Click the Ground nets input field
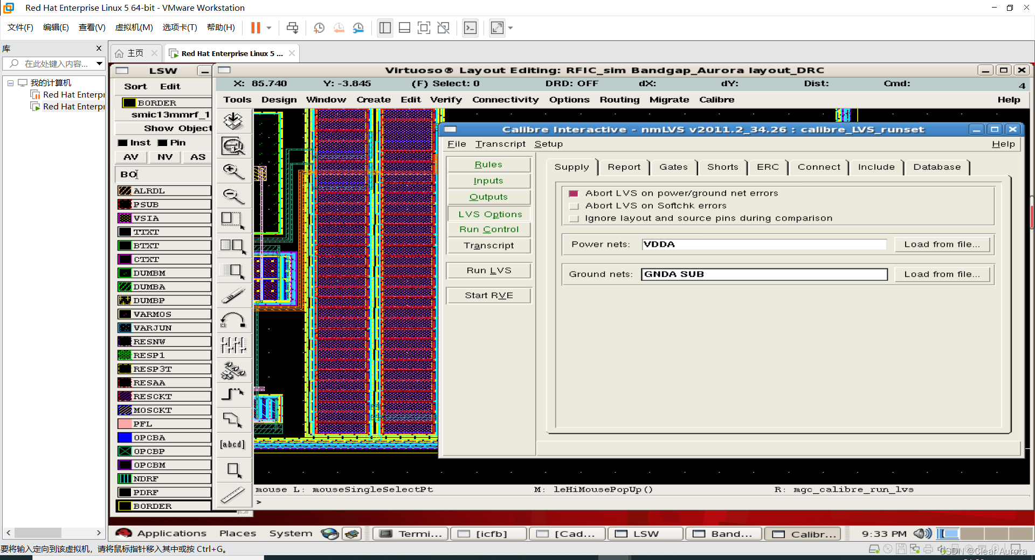1035x560 pixels. (x=764, y=274)
